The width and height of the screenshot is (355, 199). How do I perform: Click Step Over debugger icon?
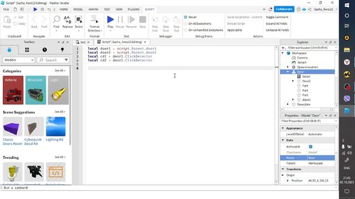(166, 20)
